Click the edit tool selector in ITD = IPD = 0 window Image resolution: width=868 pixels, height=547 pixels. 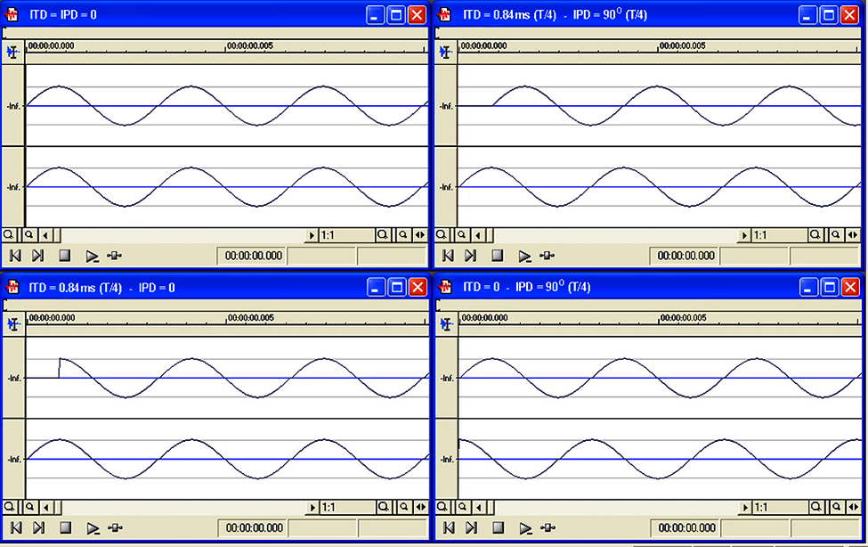12,52
